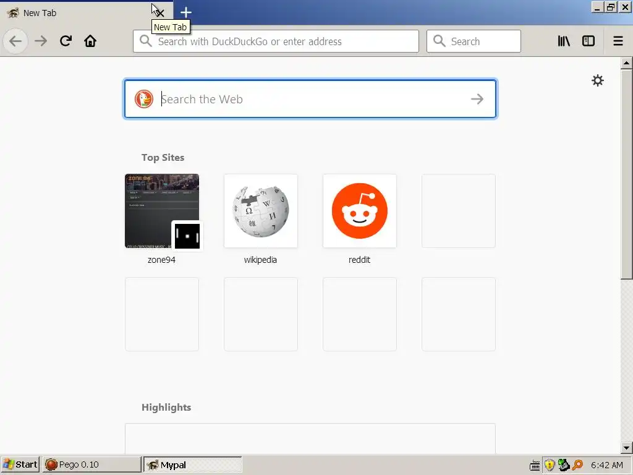633x475 pixels.
Task: Go back with the back arrow
Action: [x=15, y=41]
